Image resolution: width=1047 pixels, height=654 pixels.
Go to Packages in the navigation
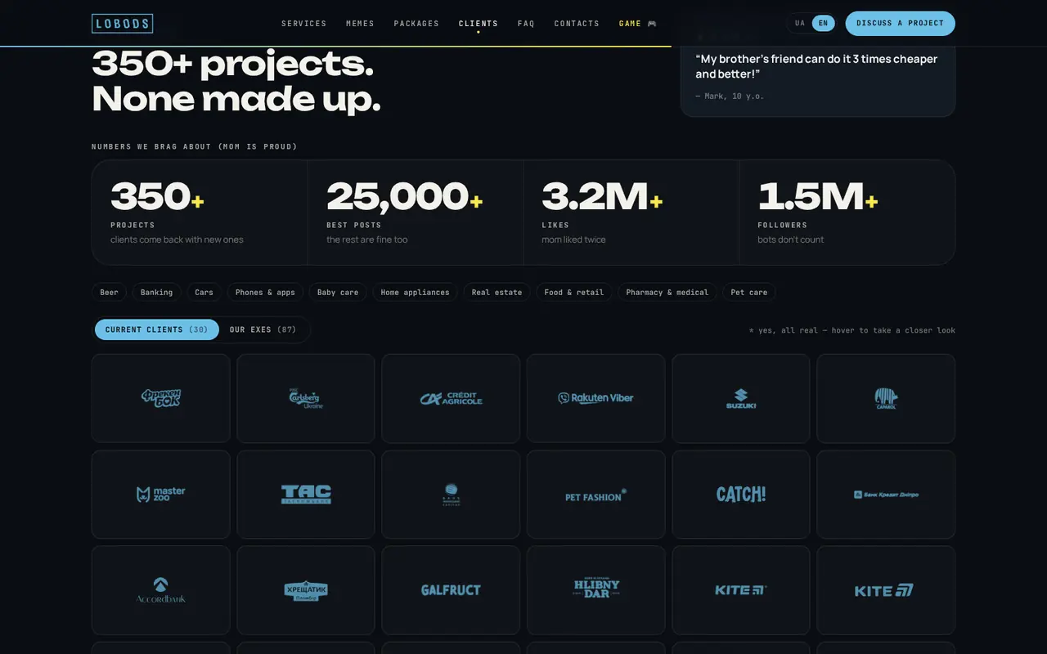coord(416,24)
